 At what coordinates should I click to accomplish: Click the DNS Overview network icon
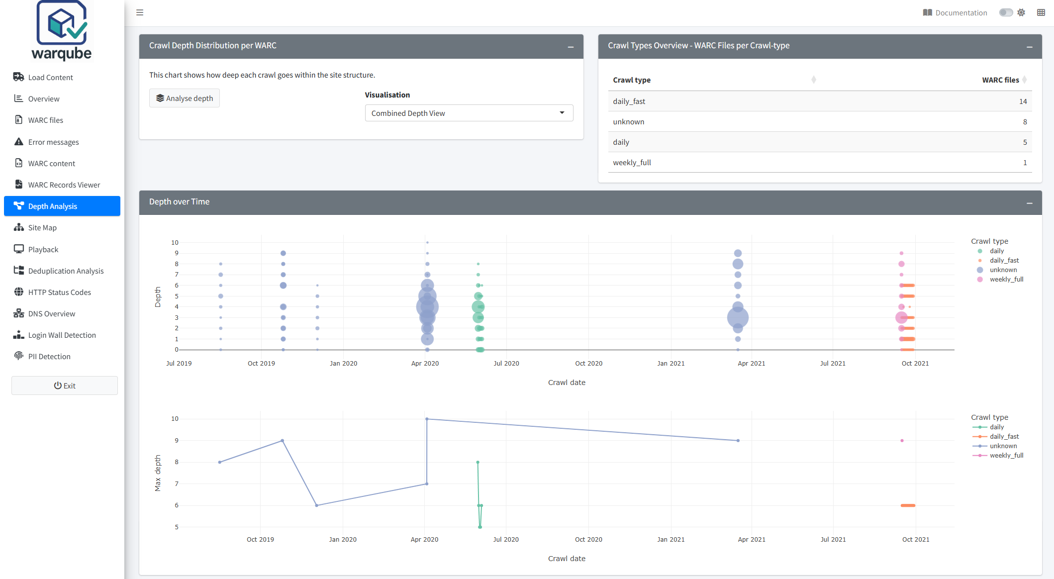pos(19,313)
